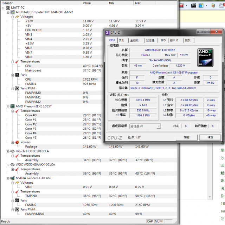Collapse the MATT-PC root node
The image size is (225, 225).
3,8
